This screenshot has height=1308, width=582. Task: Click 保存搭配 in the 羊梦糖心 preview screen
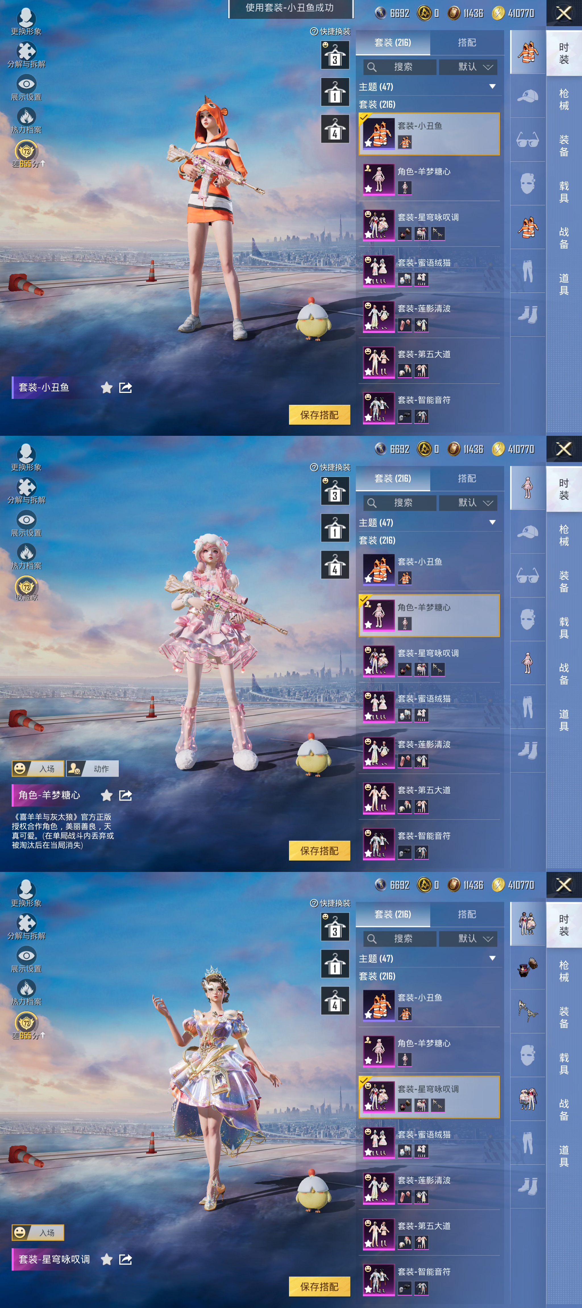pyautogui.click(x=319, y=851)
